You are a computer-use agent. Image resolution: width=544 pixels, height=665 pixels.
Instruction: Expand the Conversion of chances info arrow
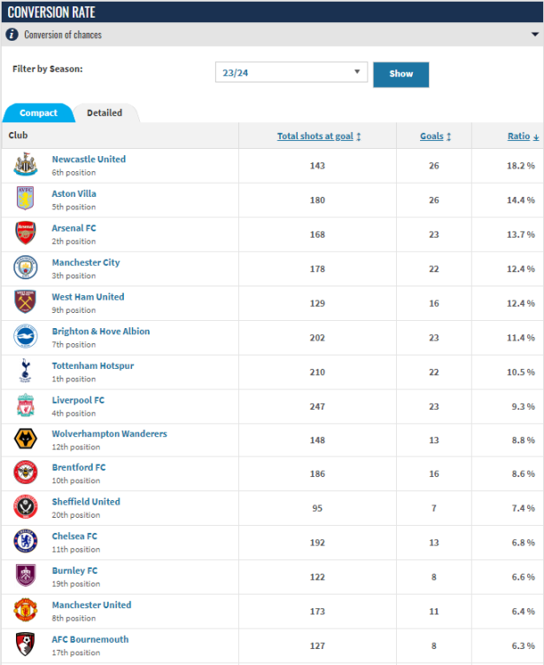[x=535, y=35]
